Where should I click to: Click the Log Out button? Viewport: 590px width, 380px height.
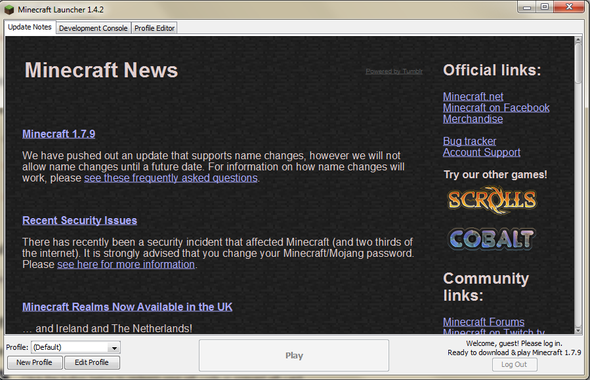(514, 364)
